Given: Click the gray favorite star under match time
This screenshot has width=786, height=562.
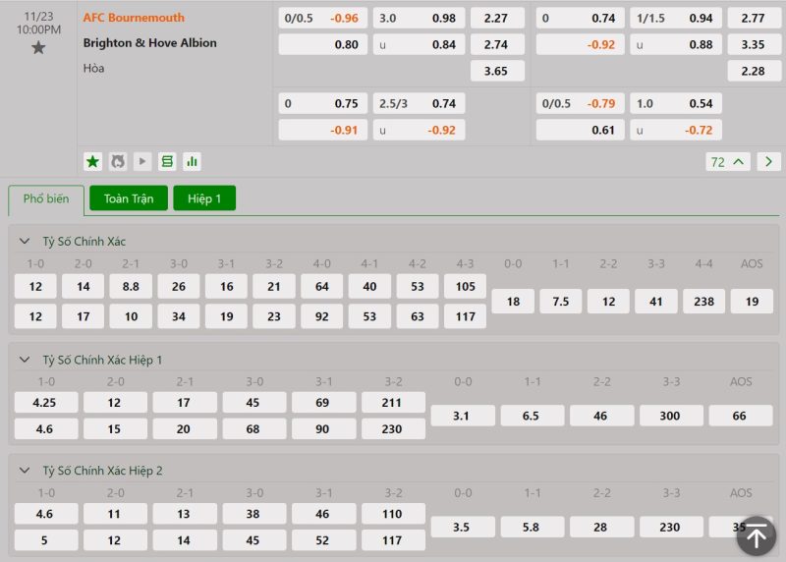Looking at the screenshot, I should pos(38,48).
